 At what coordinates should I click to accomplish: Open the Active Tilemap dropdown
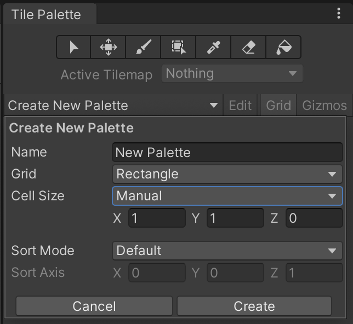232,73
